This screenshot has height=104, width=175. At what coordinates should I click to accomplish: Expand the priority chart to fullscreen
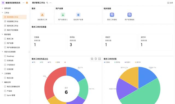tap(100, 59)
